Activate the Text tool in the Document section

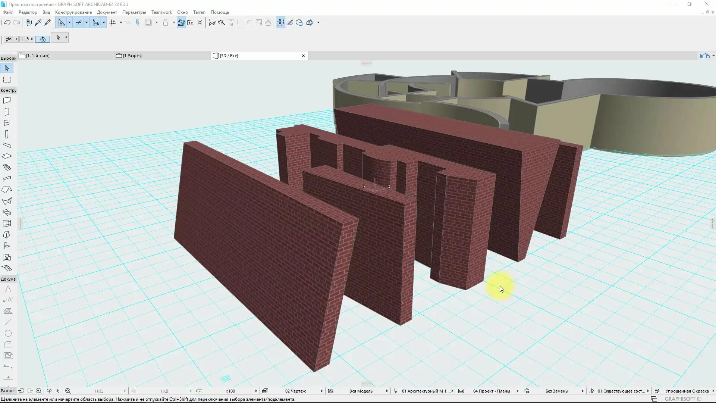pos(8,289)
